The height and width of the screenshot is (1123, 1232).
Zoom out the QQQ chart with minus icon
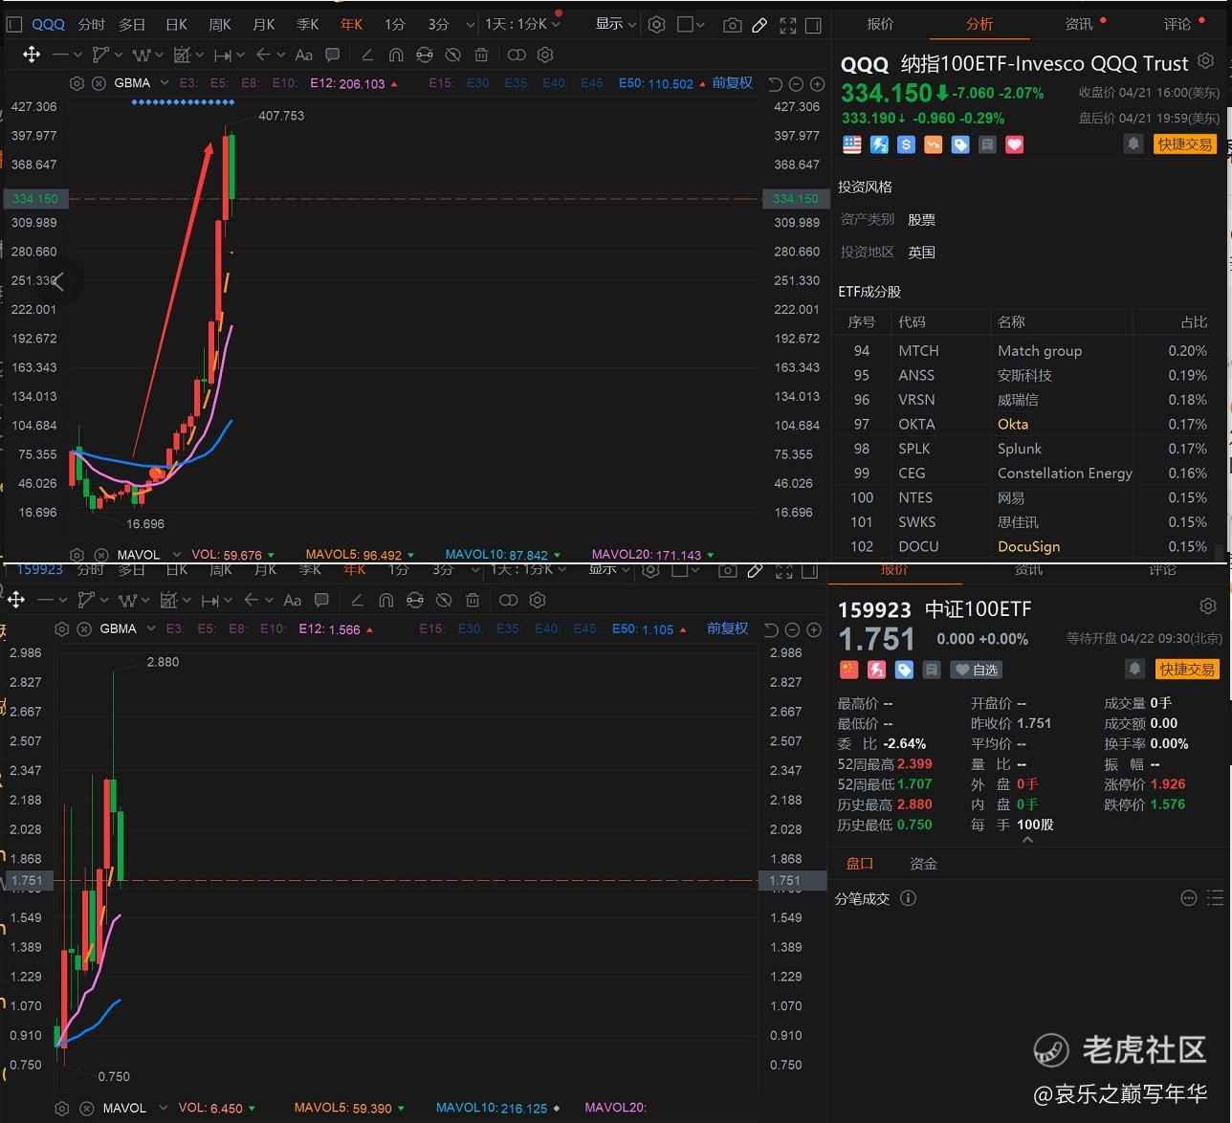(x=797, y=84)
